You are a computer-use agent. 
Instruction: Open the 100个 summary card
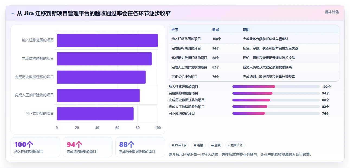click(35, 147)
